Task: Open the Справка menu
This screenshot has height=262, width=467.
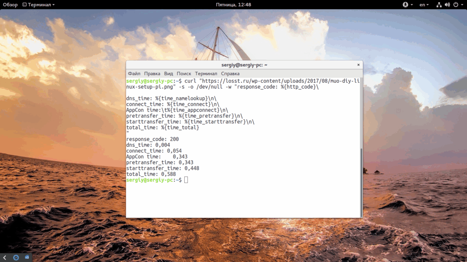Action: [x=230, y=73]
